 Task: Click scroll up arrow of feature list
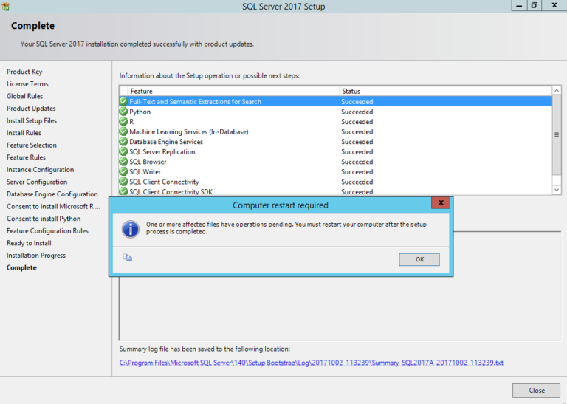pyautogui.click(x=557, y=90)
